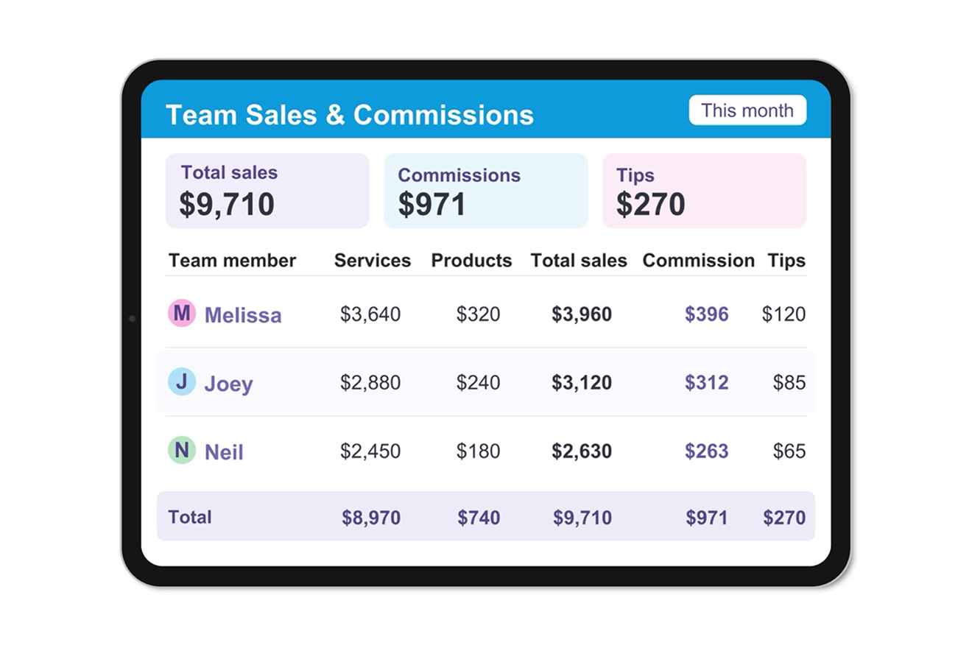
Task: Click Neil's green N avatar icon
Action: tap(182, 450)
